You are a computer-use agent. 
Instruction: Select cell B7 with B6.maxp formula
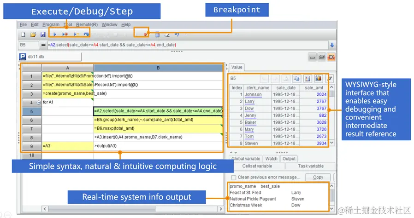158,128
